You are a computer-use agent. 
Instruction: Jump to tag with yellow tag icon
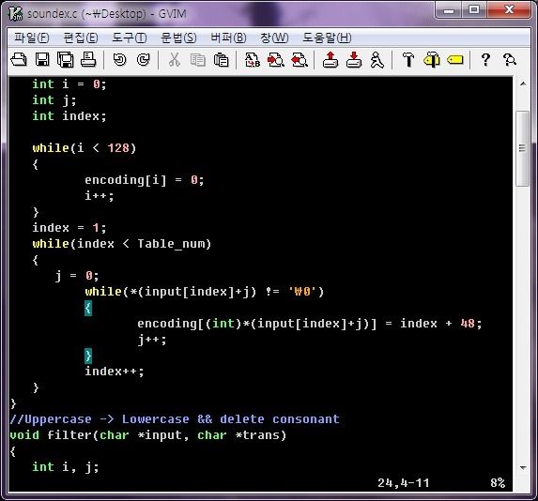click(x=455, y=60)
